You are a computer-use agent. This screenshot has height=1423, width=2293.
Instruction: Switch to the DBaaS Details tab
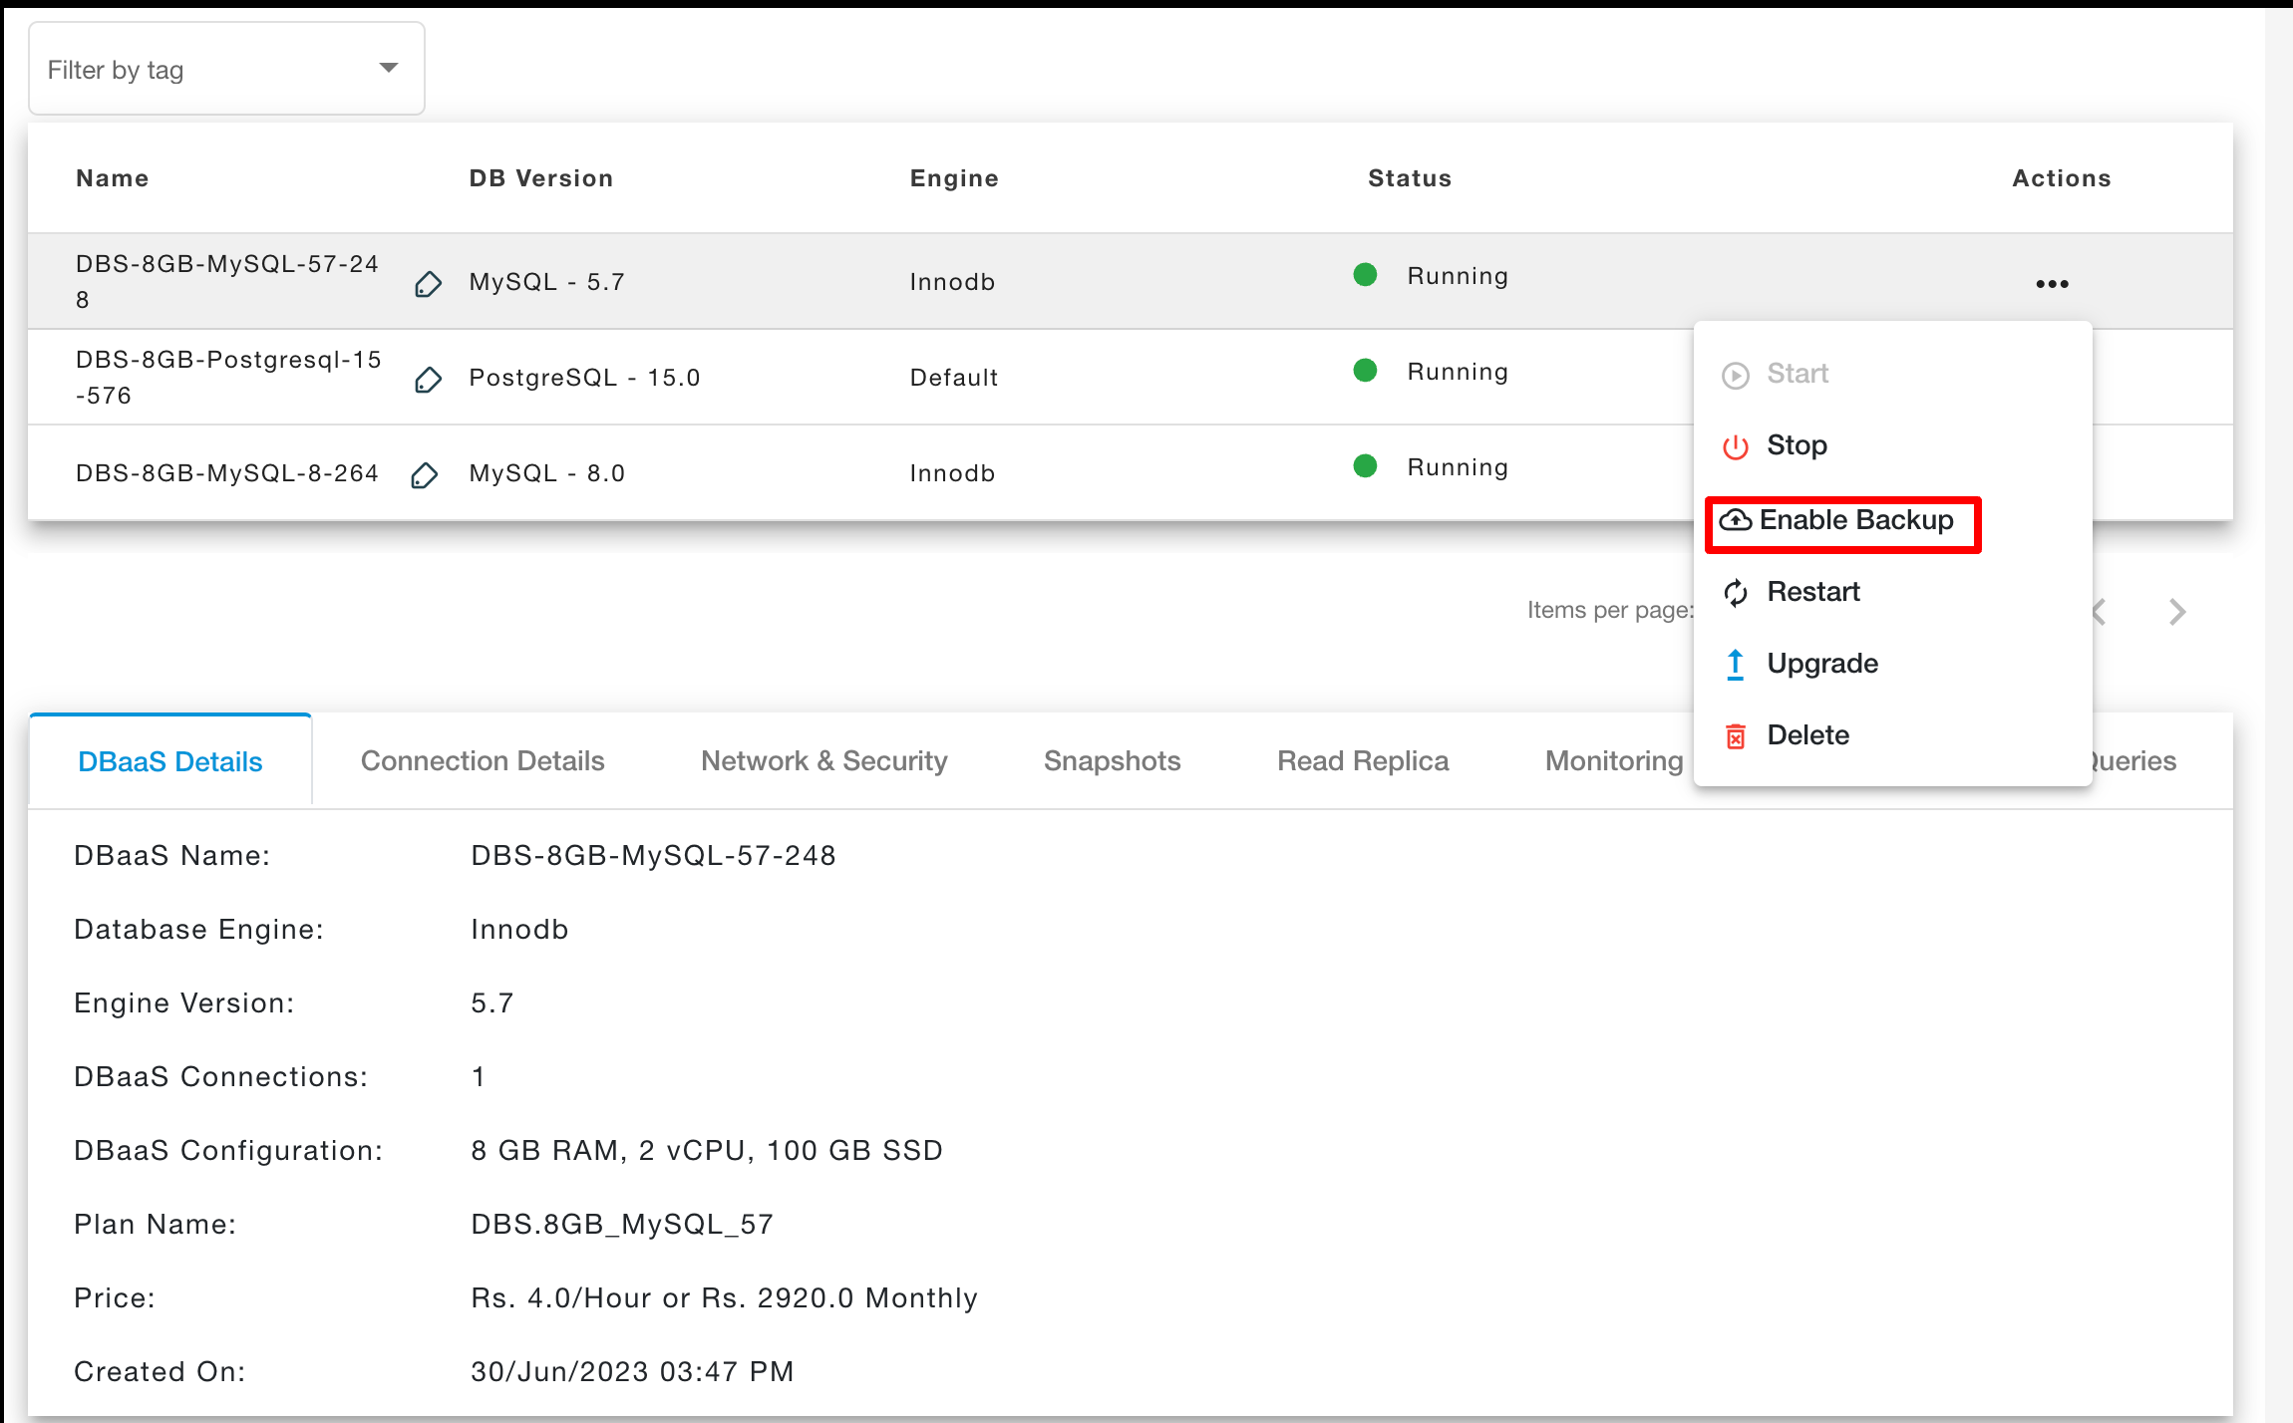[x=170, y=761]
